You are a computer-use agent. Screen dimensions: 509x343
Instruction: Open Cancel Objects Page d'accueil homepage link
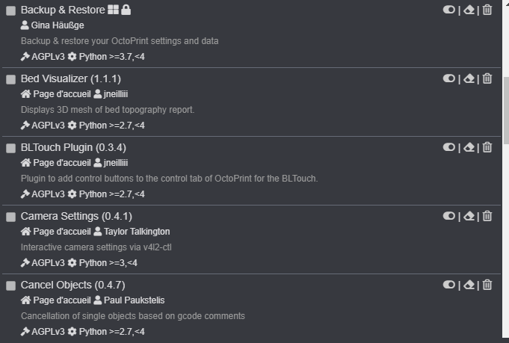point(61,300)
